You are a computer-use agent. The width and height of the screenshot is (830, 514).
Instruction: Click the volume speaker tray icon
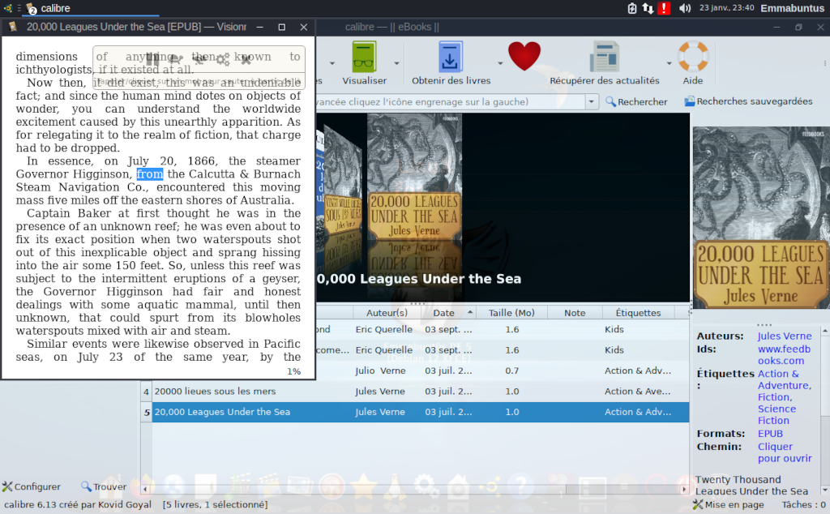tap(685, 8)
